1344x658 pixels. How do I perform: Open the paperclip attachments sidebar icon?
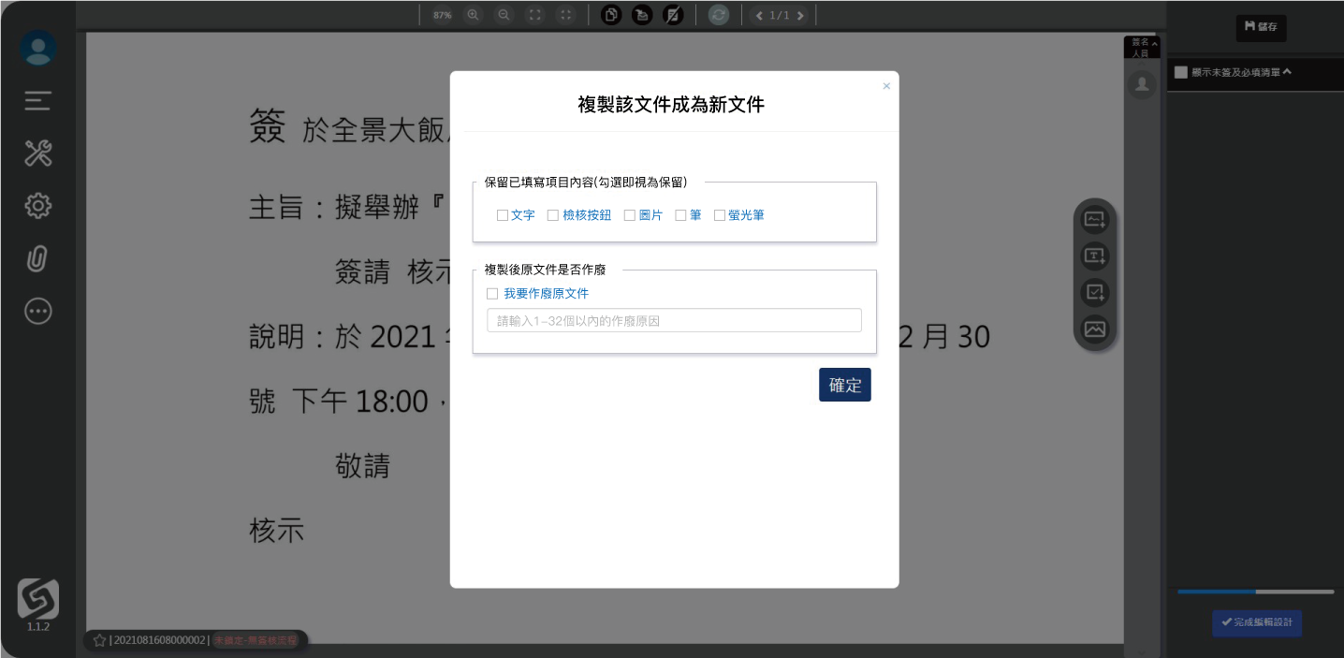[37, 258]
